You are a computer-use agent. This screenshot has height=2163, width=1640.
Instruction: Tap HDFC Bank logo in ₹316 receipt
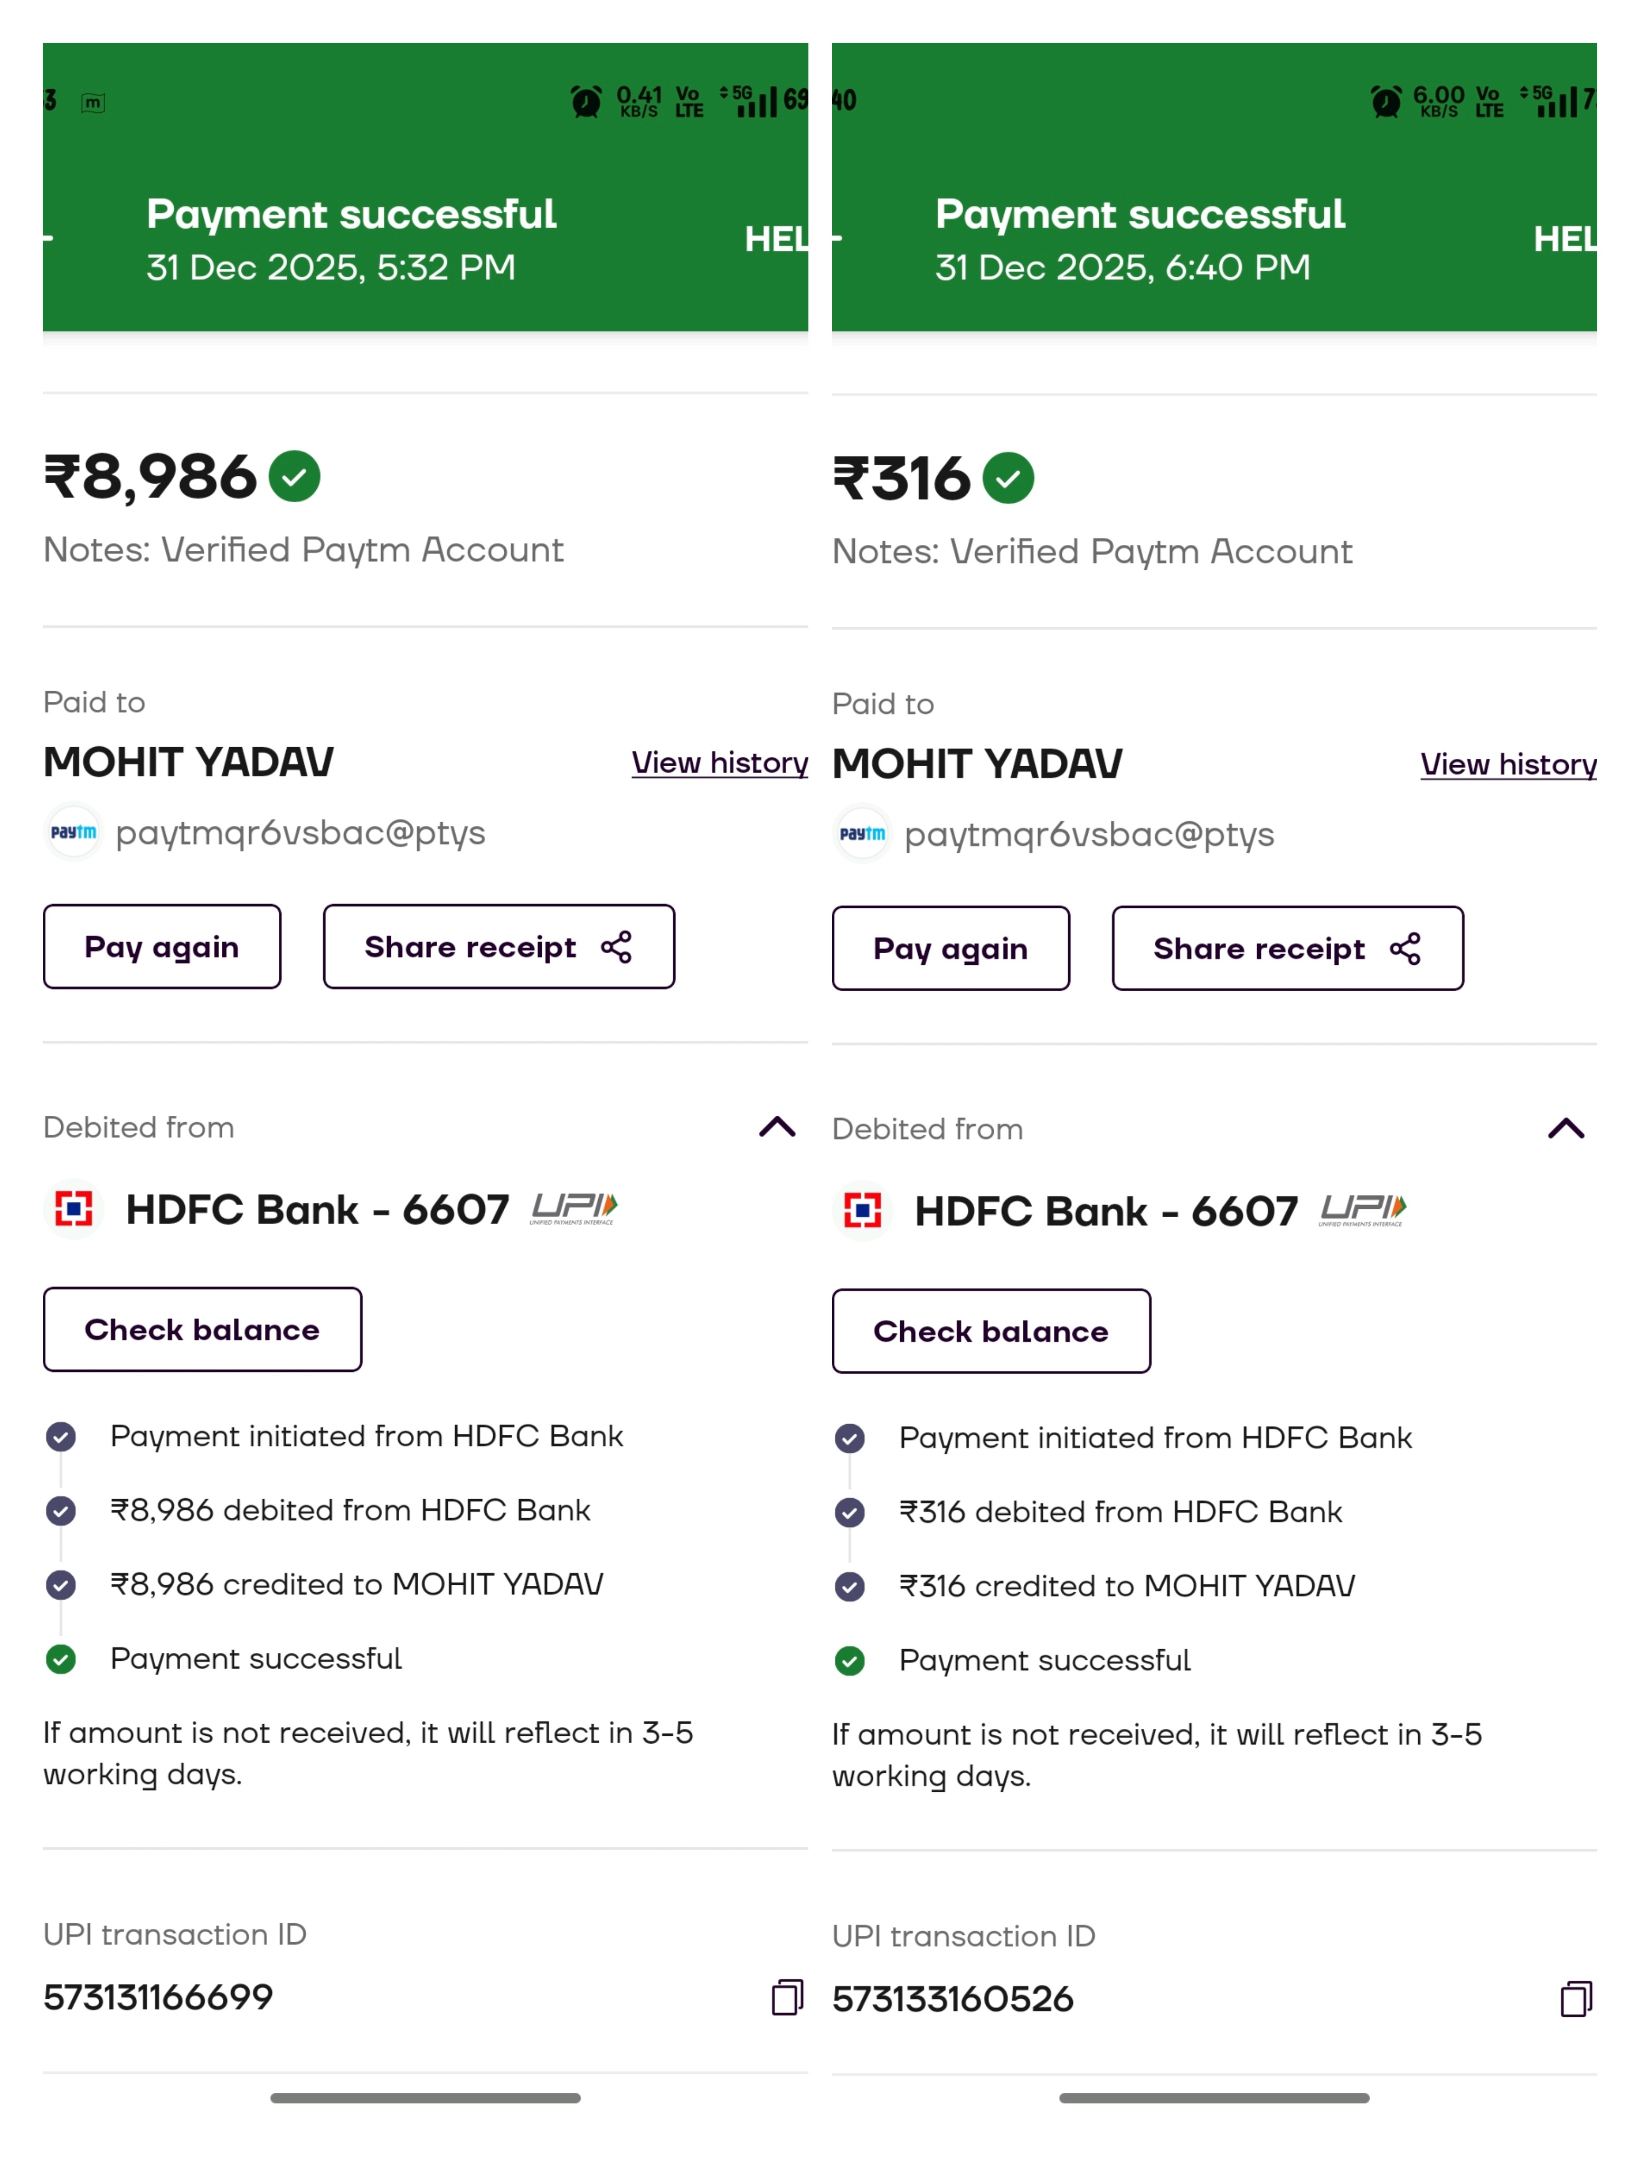[x=862, y=1210]
